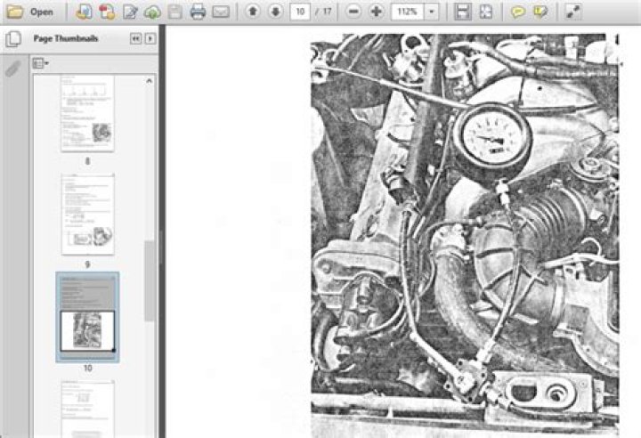Select the page 9 thumbnail
The width and height of the screenshot is (641, 438).
pyautogui.click(x=87, y=214)
